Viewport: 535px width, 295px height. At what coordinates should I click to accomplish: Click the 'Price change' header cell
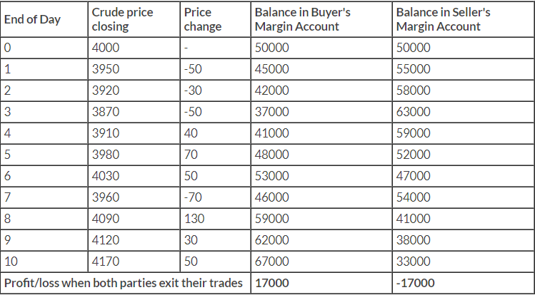pyautogui.click(x=215, y=19)
